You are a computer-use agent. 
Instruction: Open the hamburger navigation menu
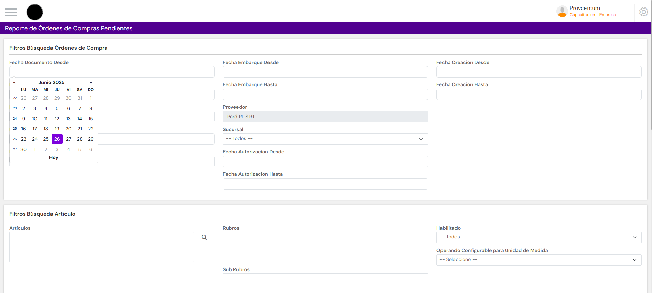tap(11, 12)
